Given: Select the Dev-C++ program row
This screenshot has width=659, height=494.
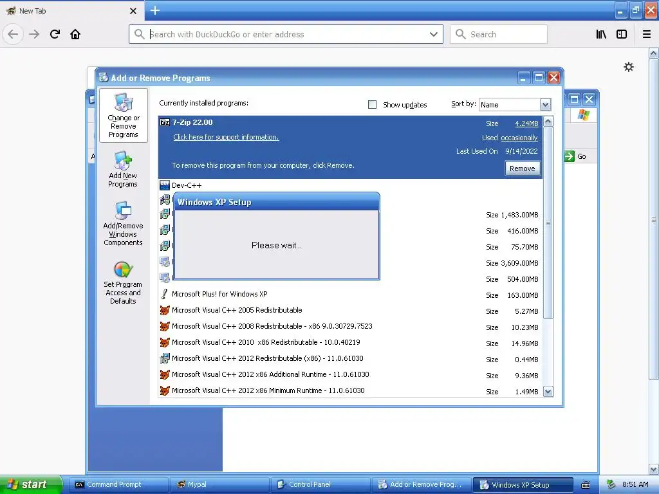Looking at the screenshot, I should click(x=350, y=185).
